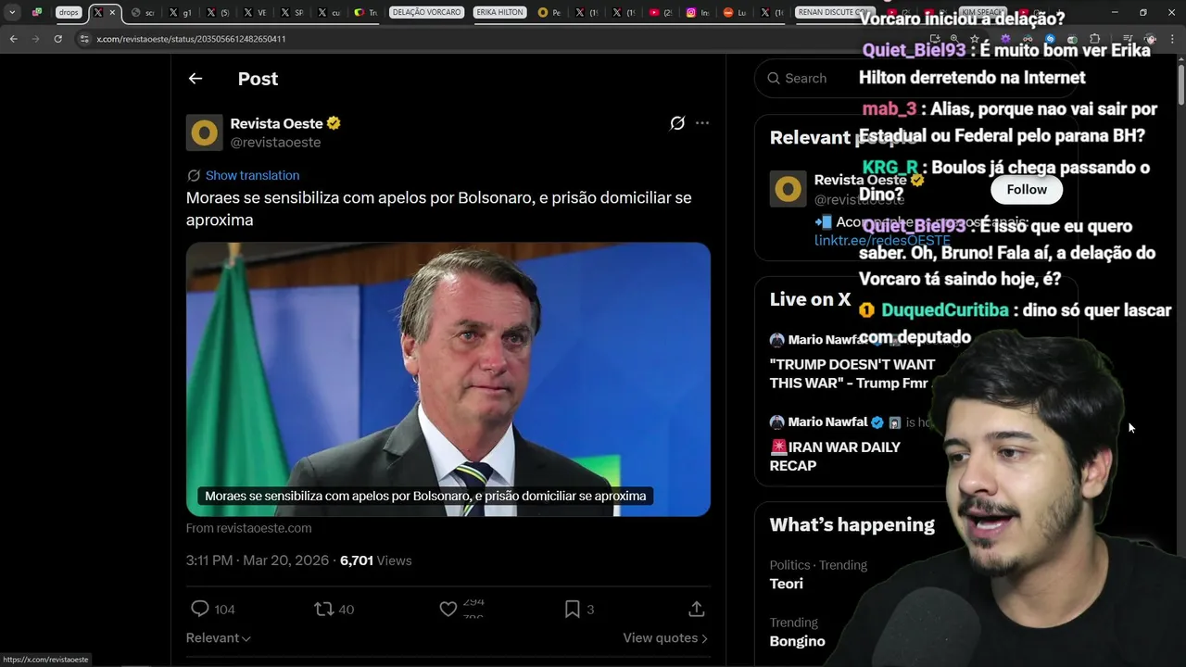Open the browser tab search chevron
Screen dimensions: 1186x667
click(12, 13)
